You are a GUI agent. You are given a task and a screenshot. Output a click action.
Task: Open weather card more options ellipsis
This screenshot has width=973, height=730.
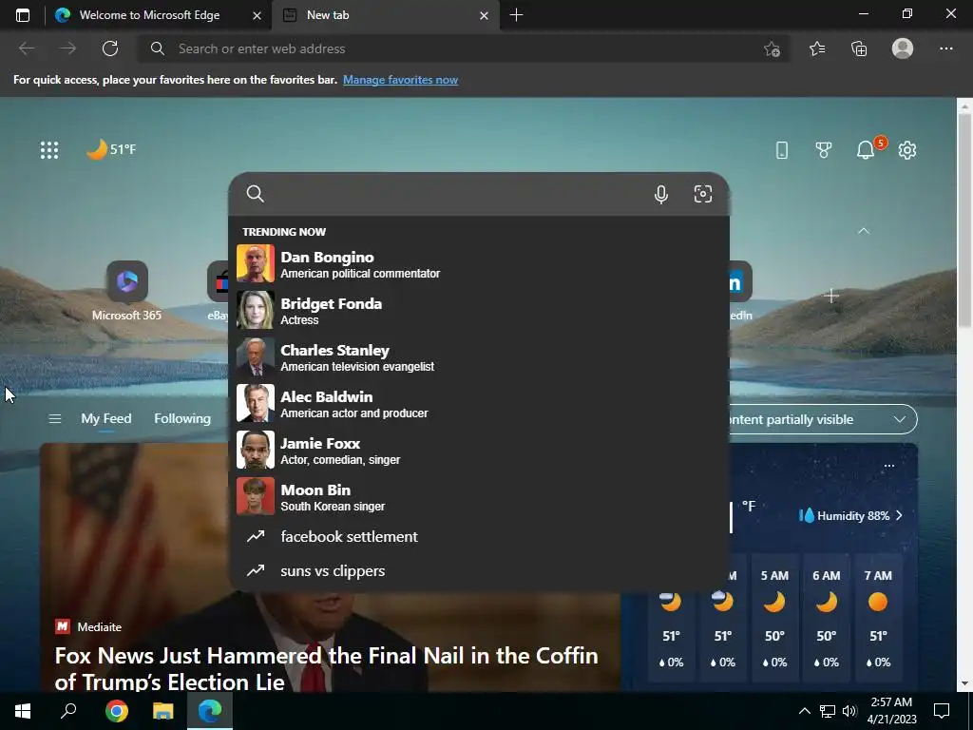tap(889, 466)
